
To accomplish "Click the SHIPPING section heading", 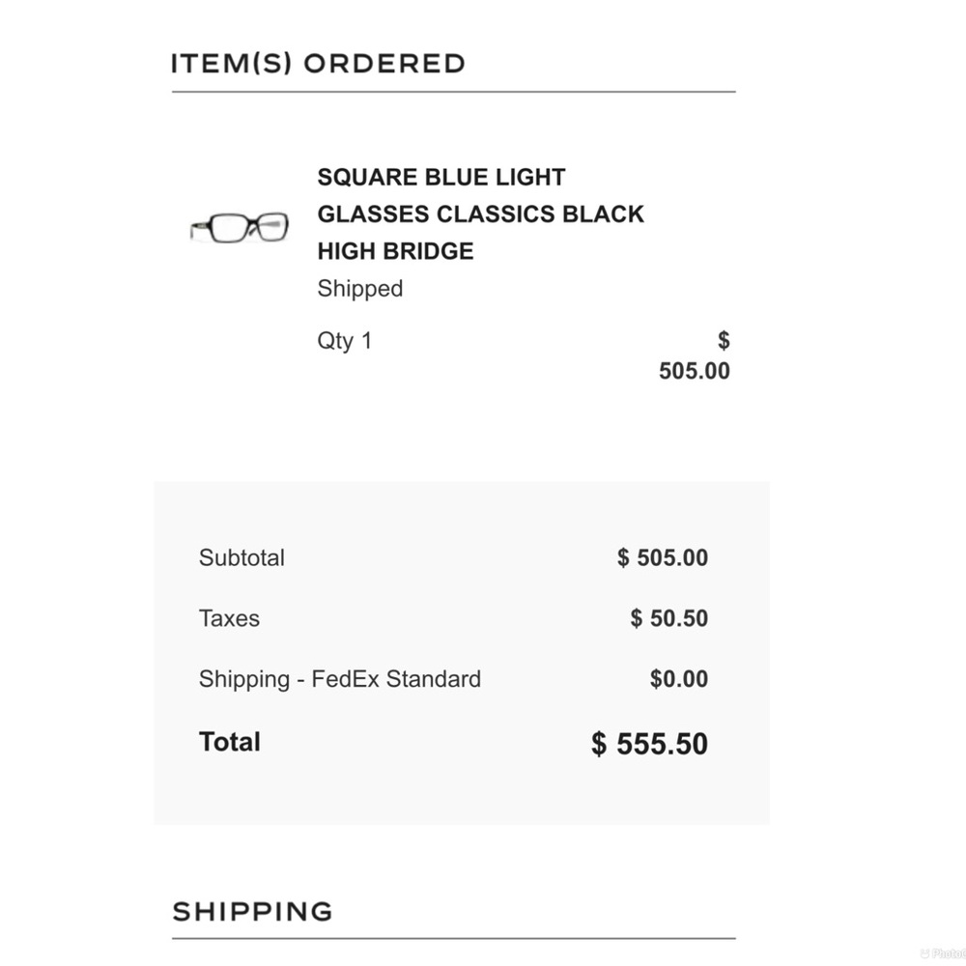I will [252, 912].
